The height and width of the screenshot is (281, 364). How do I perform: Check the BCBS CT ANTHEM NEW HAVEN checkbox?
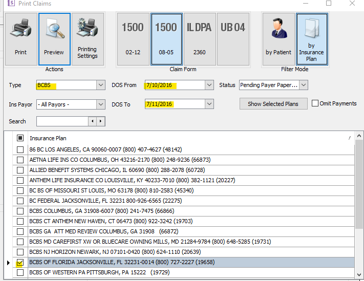20,221
